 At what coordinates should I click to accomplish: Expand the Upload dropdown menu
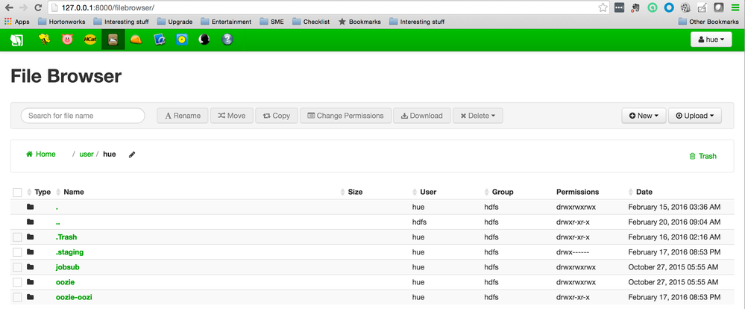694,116
